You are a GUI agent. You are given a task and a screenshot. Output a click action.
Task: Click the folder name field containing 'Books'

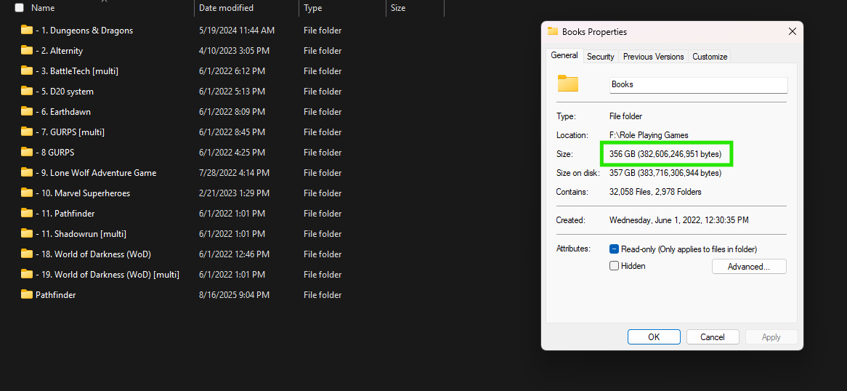699,85
